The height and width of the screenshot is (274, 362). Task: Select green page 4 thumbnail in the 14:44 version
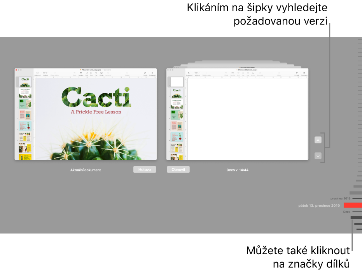click(x=177, y=115)
